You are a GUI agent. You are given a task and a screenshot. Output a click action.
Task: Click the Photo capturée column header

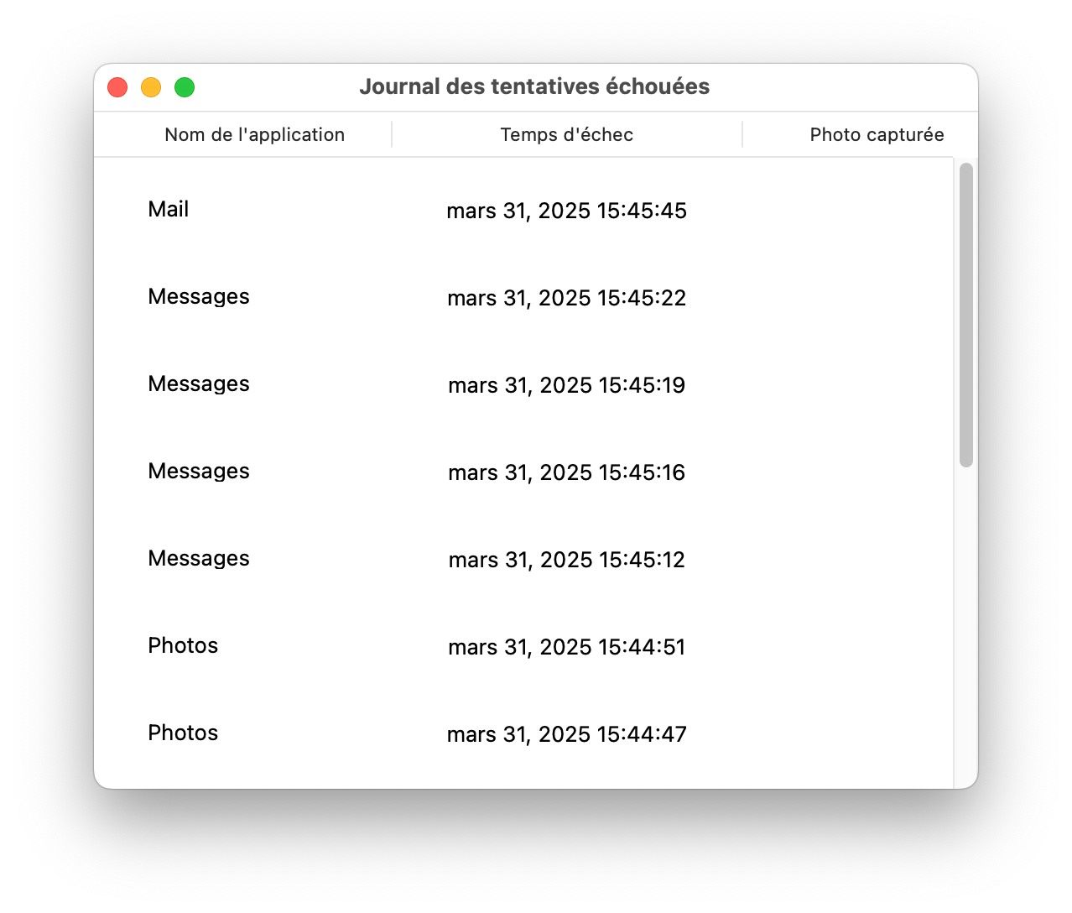coord(877,134)
